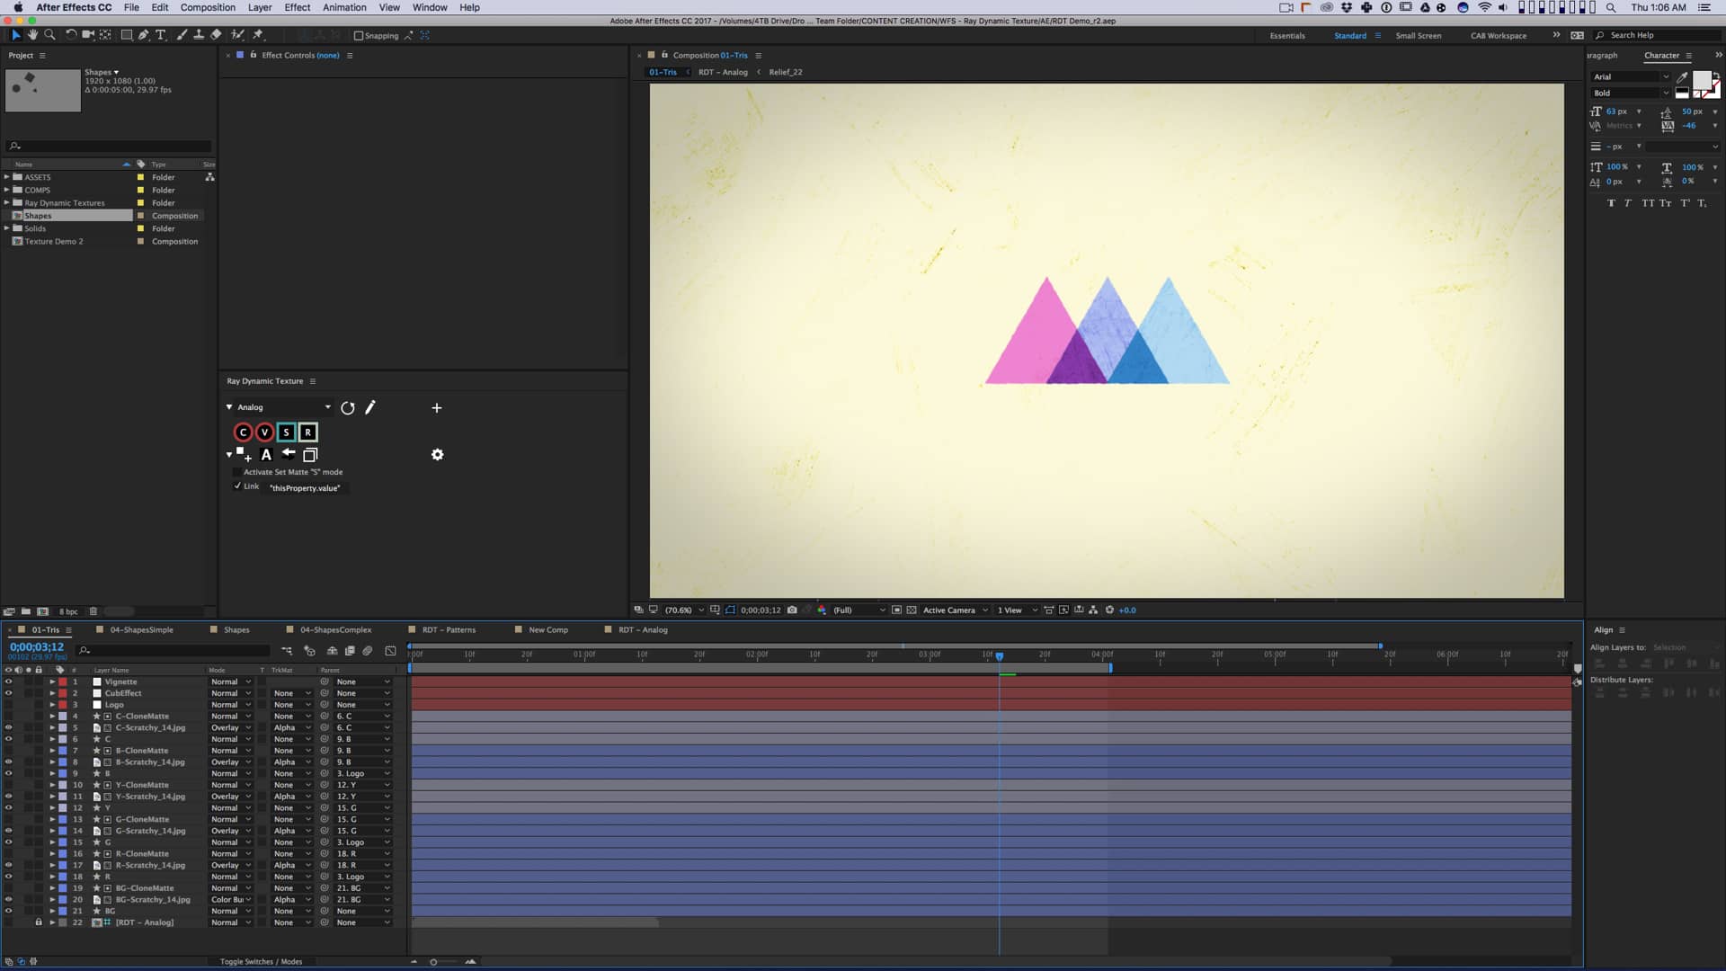Expand the ASSETS folder in the Project panel

pos(6,177)
